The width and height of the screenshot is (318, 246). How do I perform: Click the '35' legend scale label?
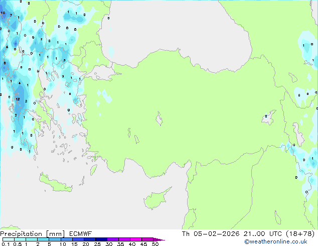tap(120, 244)
